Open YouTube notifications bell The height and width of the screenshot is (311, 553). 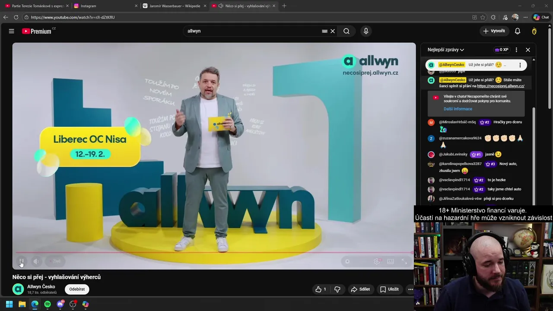coord(518,31)
